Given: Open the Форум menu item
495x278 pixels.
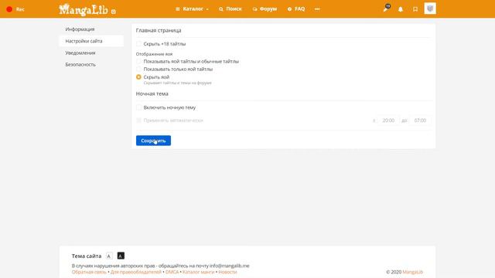Looking at the screenshot, I should (265, 9).
